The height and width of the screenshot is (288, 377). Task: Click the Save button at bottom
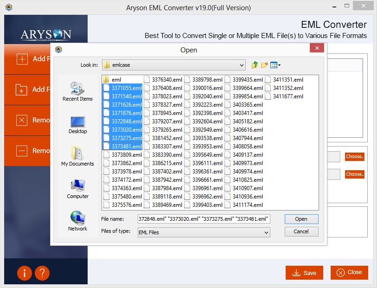304,273
